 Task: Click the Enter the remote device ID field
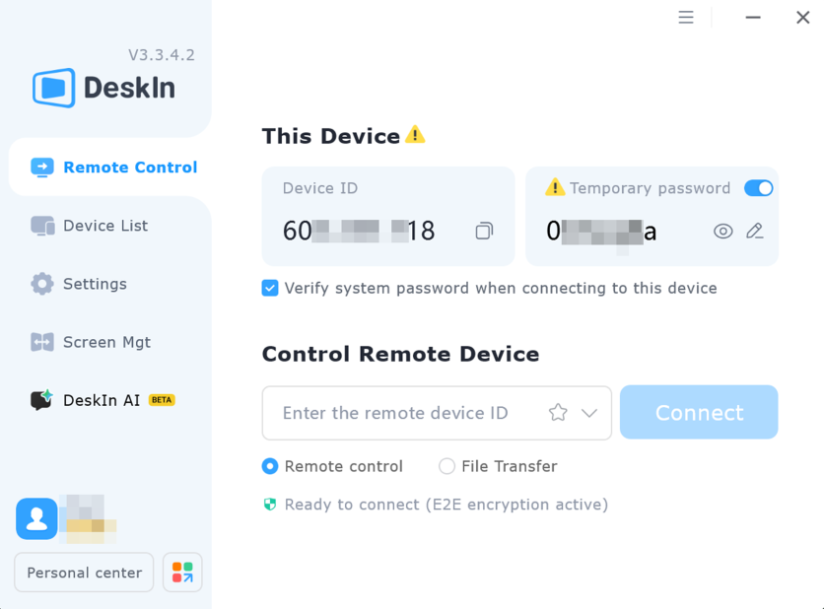pos(404,413)
